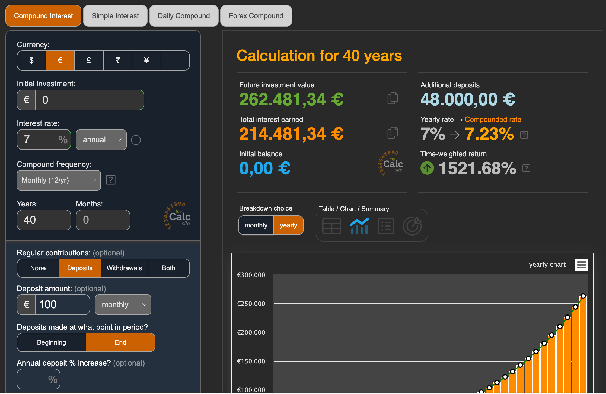Switch to the chart view icon
This screenshot has width=606, height=394.
pos(359,226)
